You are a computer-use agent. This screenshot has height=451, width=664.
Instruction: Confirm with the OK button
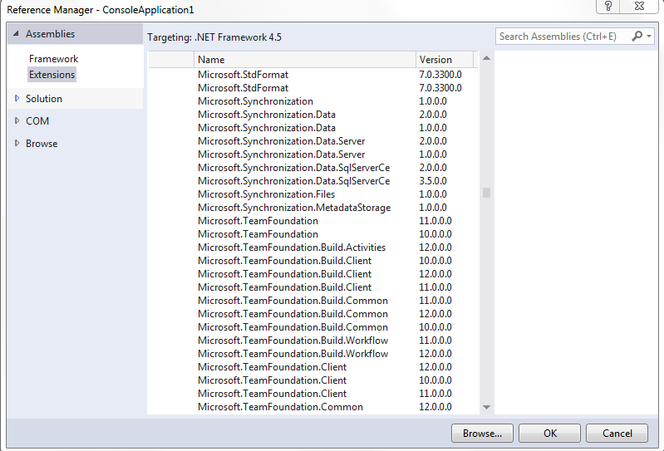549,434
